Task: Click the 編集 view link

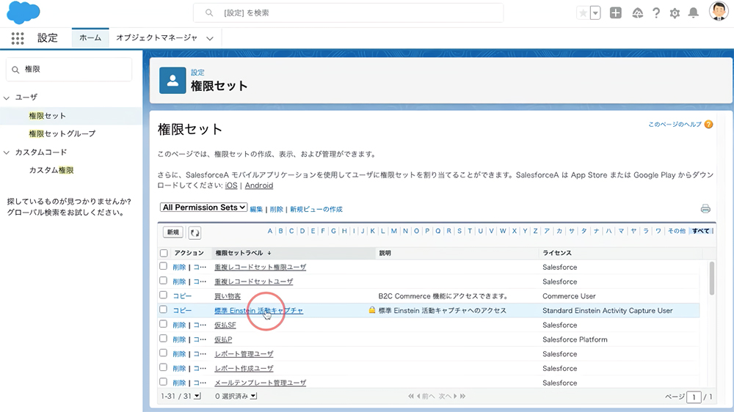Action: point(256,210)
